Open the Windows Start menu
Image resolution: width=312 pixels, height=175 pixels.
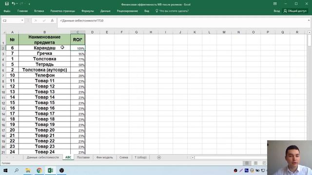pyautogui.click(x=5, y=171)
